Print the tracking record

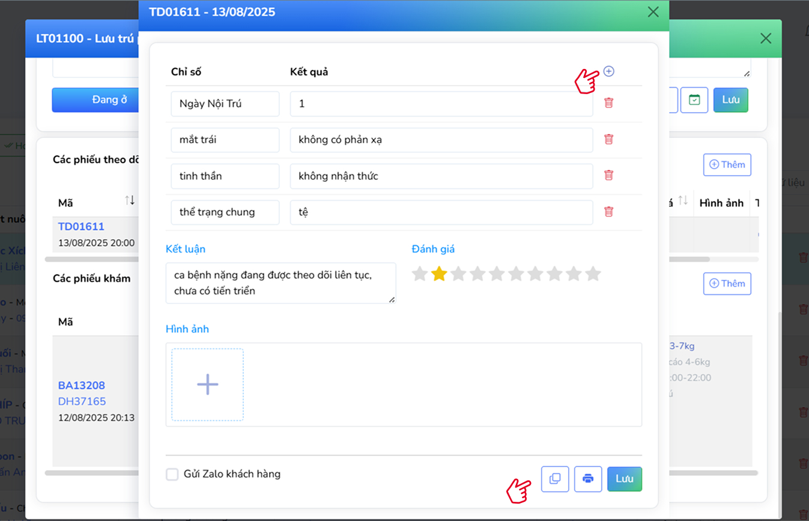588,479
